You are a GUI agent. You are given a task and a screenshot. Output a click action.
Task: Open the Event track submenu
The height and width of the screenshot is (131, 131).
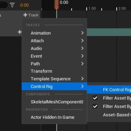pos(54,56)
